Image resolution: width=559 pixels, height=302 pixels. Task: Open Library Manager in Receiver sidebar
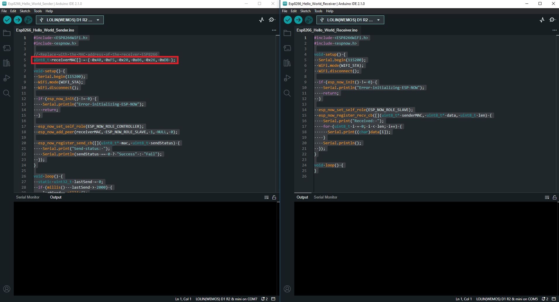pos(287,63)
